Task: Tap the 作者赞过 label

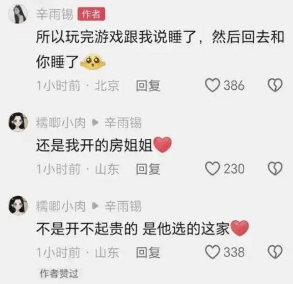Action: 59,274
